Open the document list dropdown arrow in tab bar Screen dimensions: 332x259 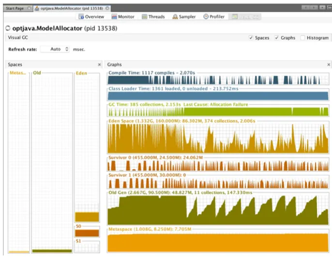[x=322, y=8]
